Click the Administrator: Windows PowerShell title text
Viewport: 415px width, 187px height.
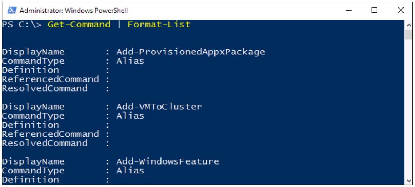[x=74, y=11]
